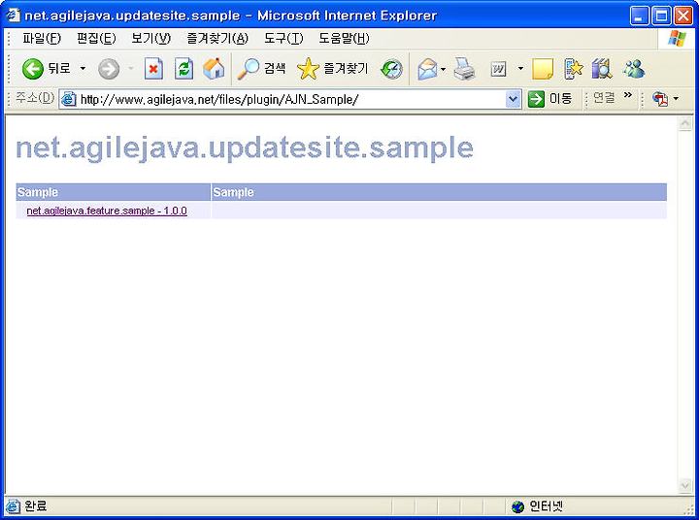
Task: Click the phone with star toolbar icon
Action: pos(574,69)
